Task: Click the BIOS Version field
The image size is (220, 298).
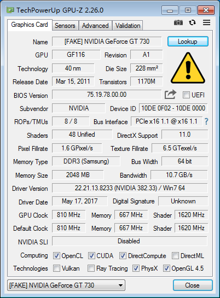Action: click(107, 95)
